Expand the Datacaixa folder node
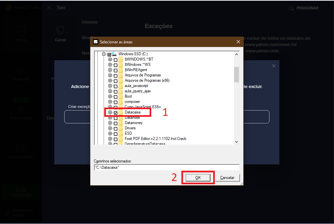 [110, 112]
